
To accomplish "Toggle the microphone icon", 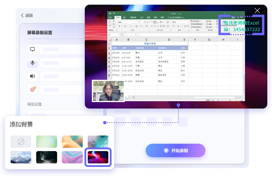I will pos(32,63).
